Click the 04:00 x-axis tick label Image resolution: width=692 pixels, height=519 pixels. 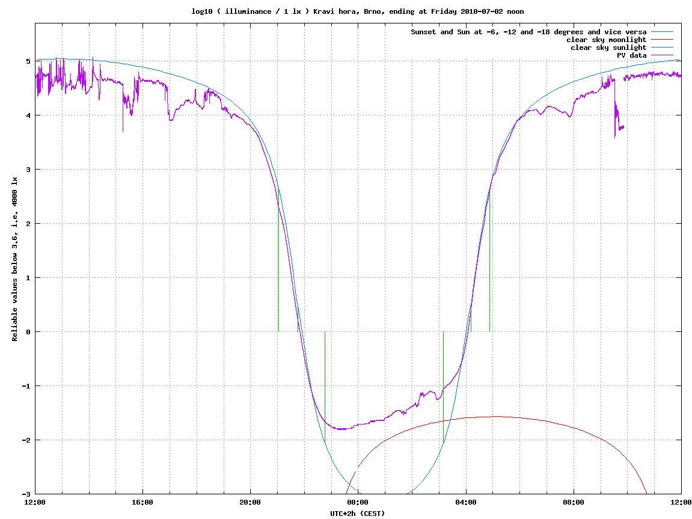[465, 502]
